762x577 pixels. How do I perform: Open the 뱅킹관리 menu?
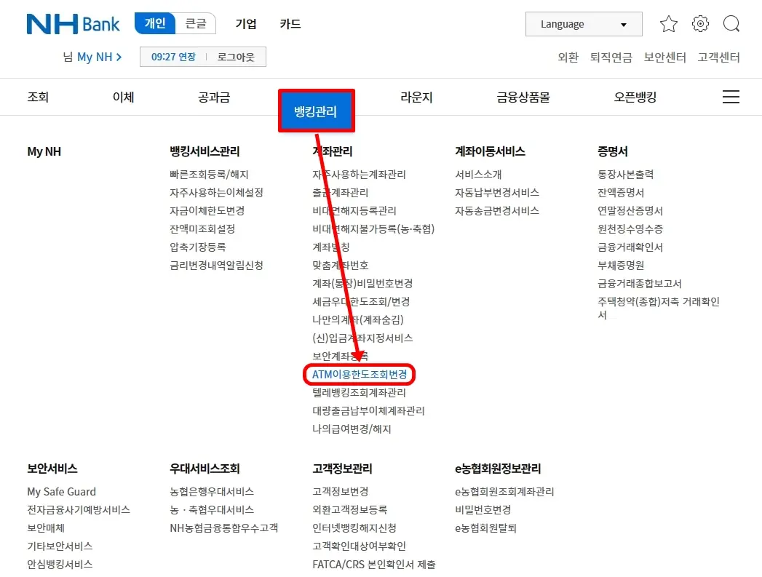(x=316, y=110)
